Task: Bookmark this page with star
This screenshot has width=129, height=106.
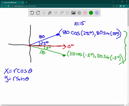Action: coord(117,6)
